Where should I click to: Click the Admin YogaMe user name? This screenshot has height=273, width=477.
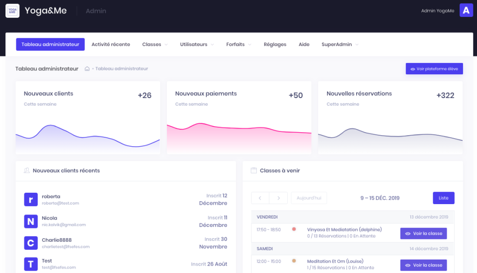pos(437,10)
